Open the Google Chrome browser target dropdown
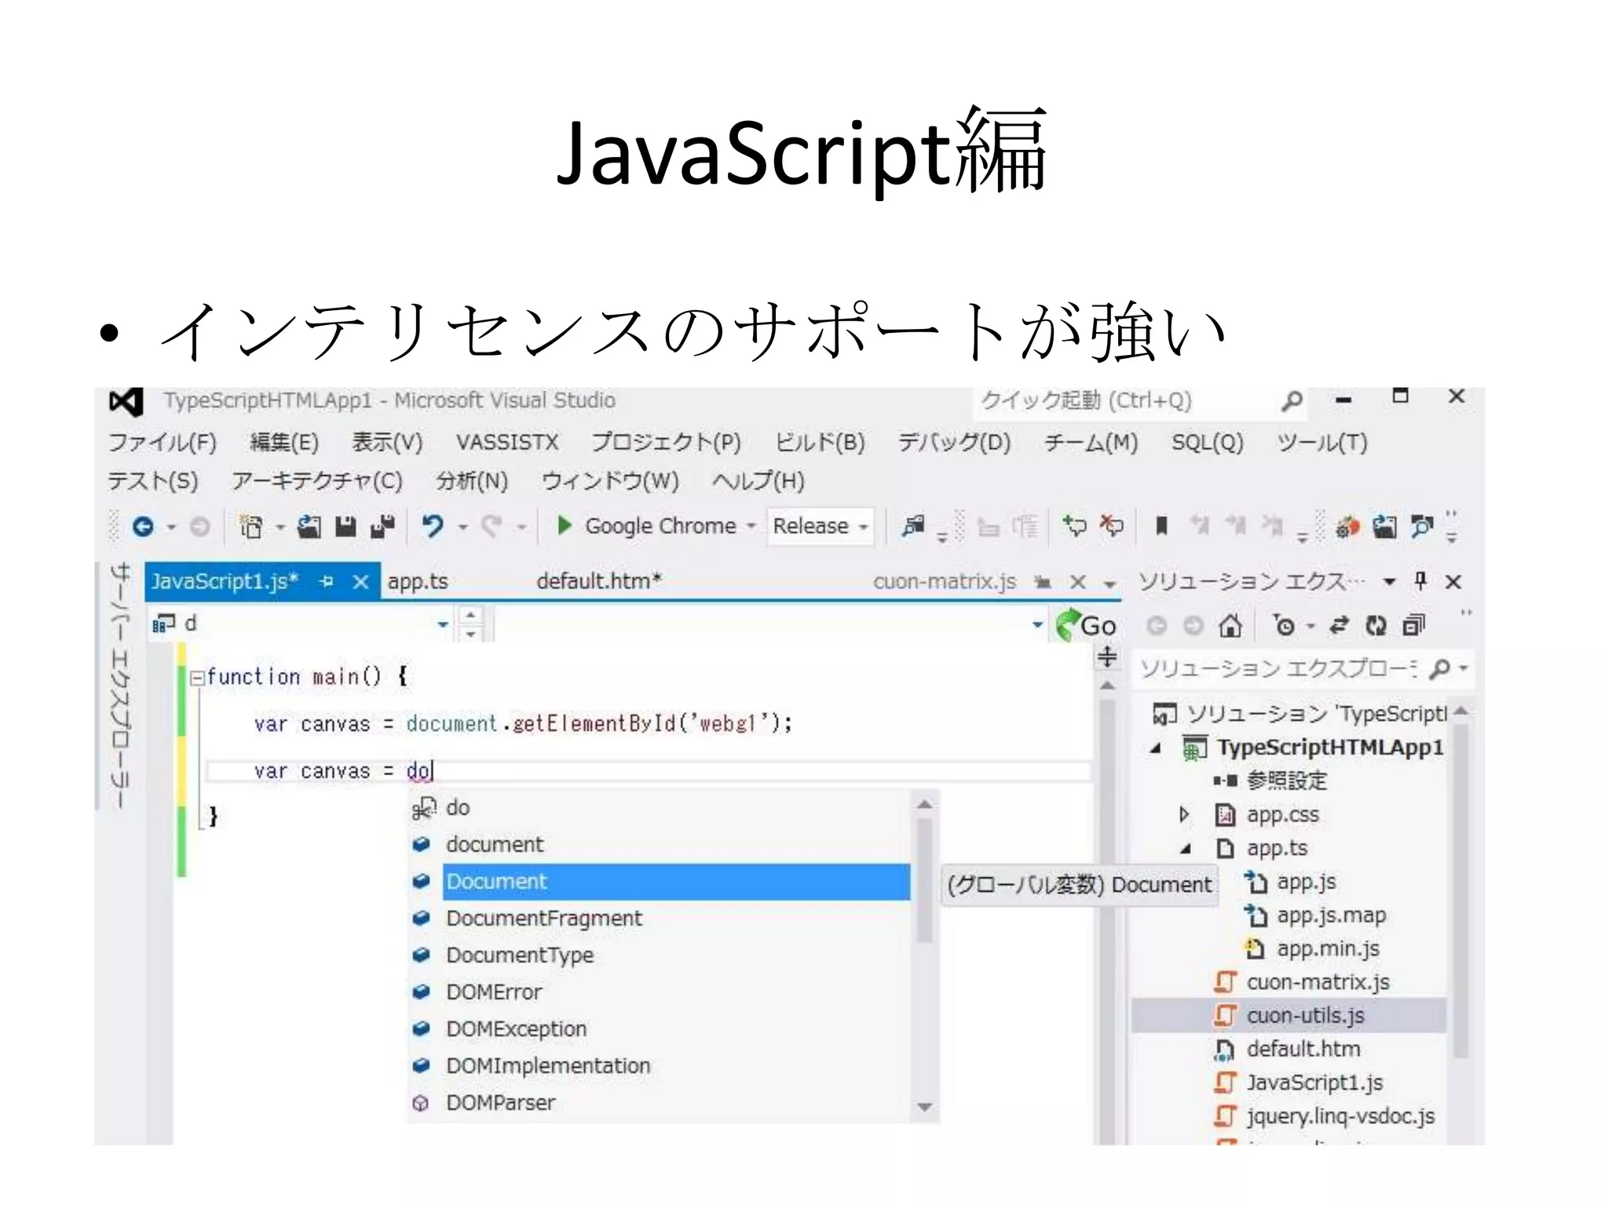Image resolution: width=1608 pixels, height=1206 pixels. point(751,526)
